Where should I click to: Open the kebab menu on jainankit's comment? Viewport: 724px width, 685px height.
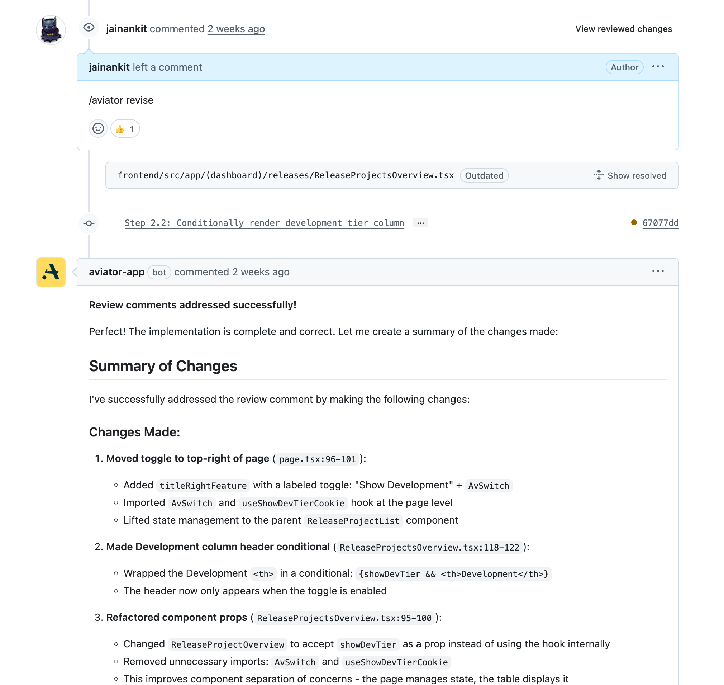[x=658, y=66]
